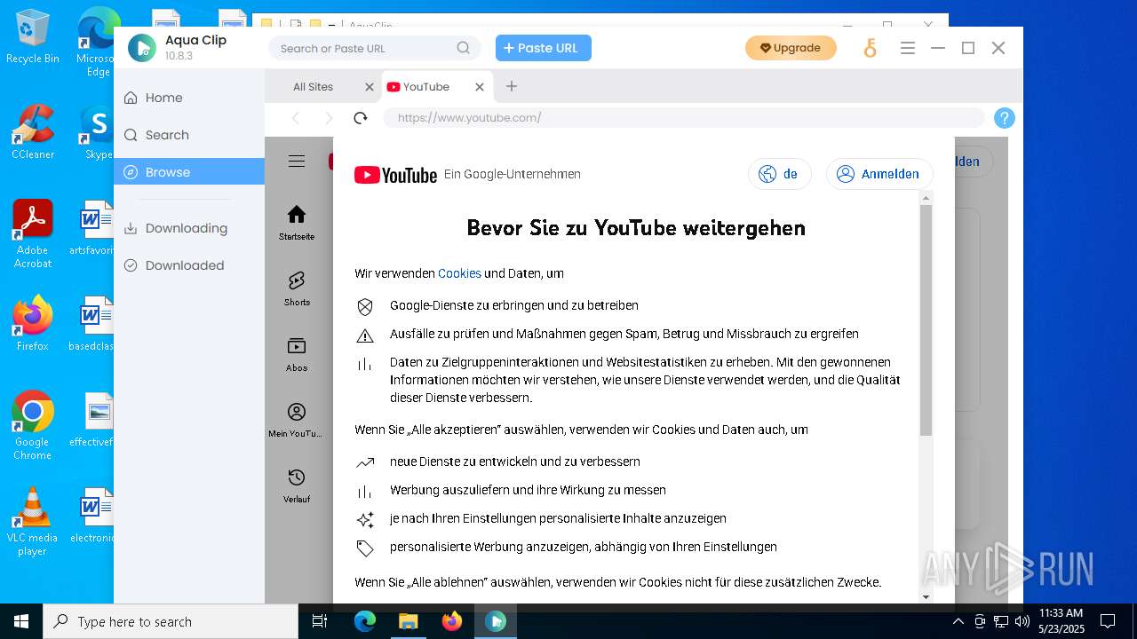Open Adobe Acrobat desktop shortcut
The width and height of the screenshot is (1137, 639).
point(33,234)
